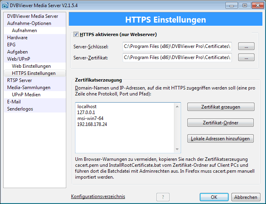Click the 127.0.0.1 entry
The height and width of the screenshot is (204, 266).
[86, 112]
